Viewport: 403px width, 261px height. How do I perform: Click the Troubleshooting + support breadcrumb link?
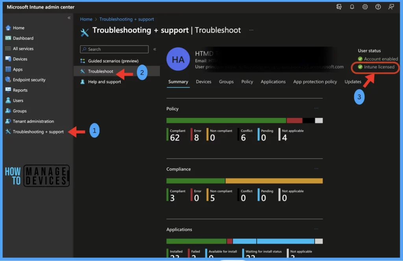tap(127, 19)
